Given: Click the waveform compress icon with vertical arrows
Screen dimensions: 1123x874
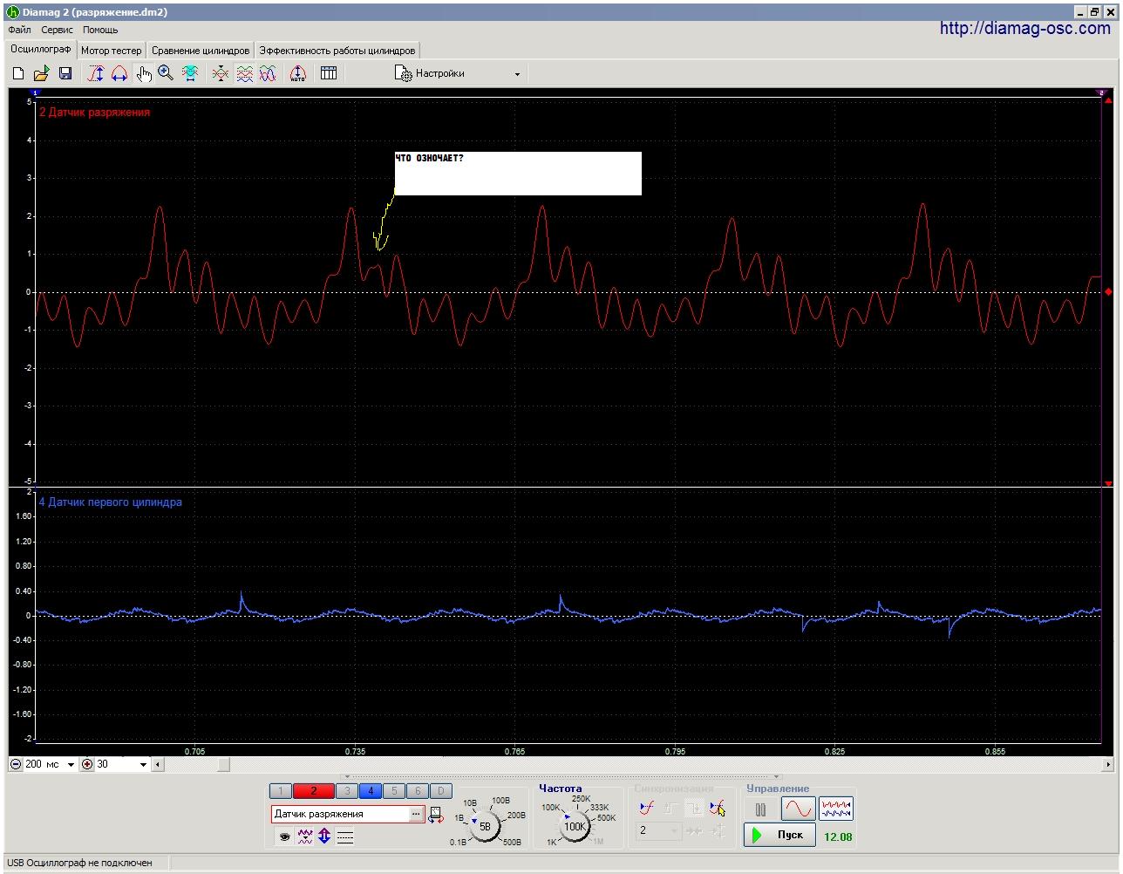Looking at the screenshot, I should 221,74.
